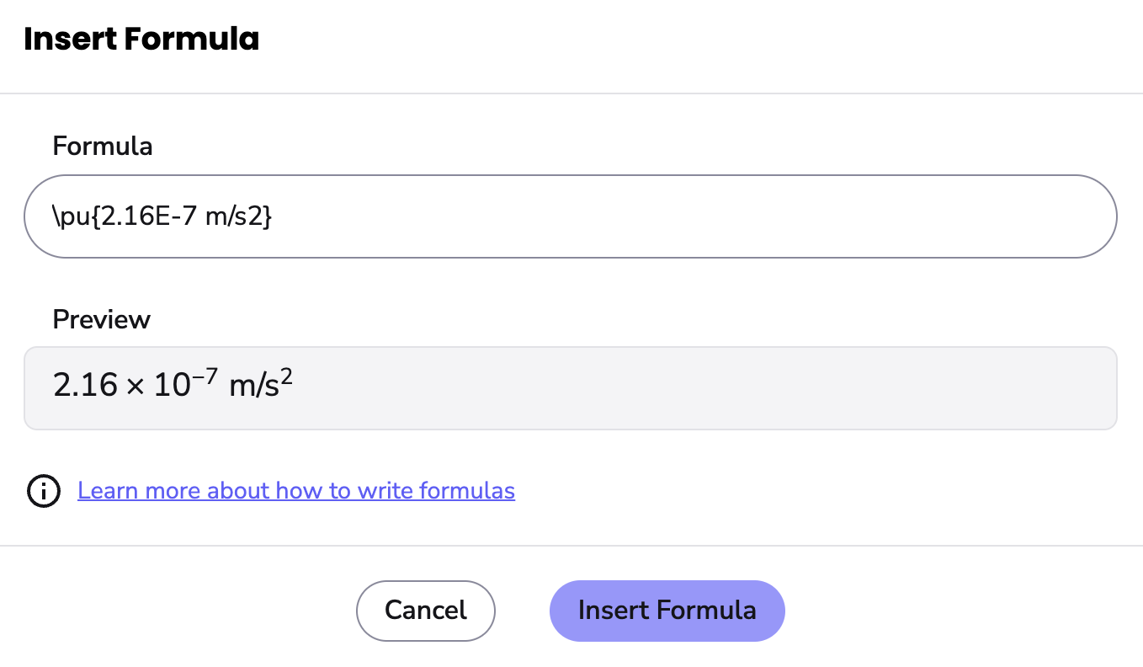Screen dimensions: 1143x667
Task: Click the 2.16 coefficient in the preview
Action: click(x=84, y=386)
